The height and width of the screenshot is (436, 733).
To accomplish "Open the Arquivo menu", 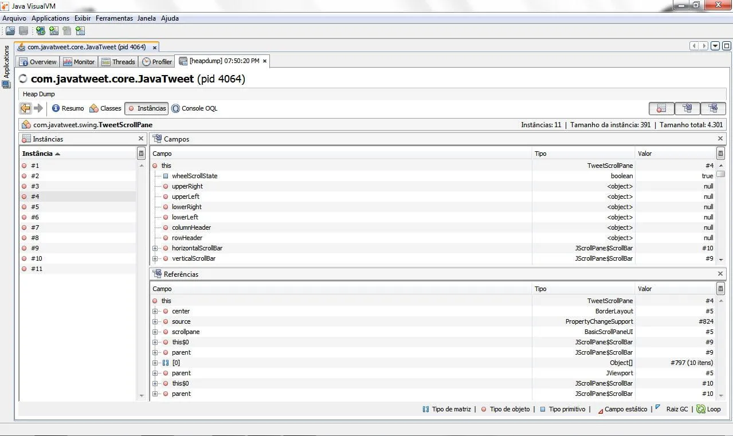I will coord(14,18).
